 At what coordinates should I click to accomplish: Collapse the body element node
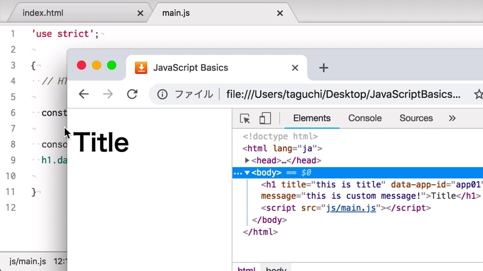247,173
